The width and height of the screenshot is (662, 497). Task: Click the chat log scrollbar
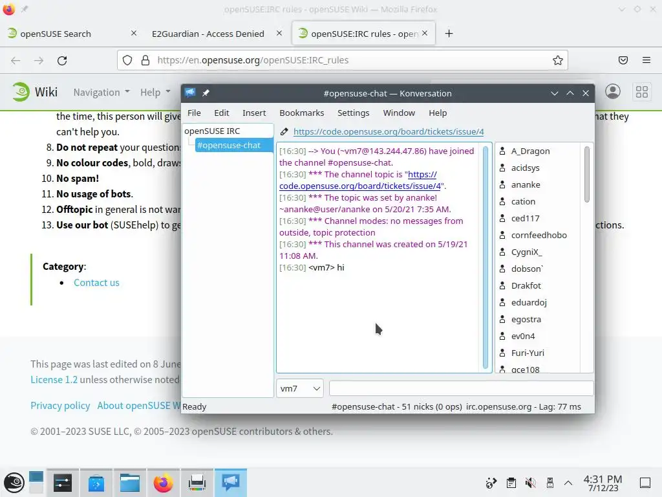point(485,258)
